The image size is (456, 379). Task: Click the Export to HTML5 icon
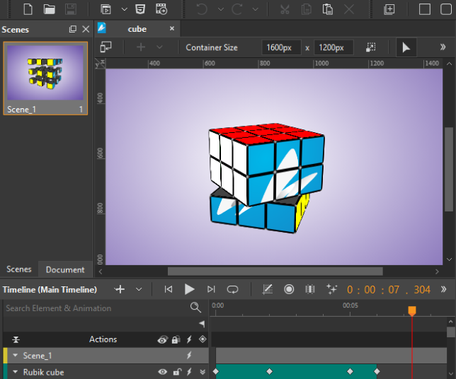pyautogui.click(x=141, y=9)
